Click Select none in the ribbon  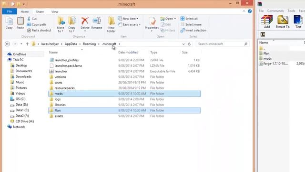[x=191, y=24]
